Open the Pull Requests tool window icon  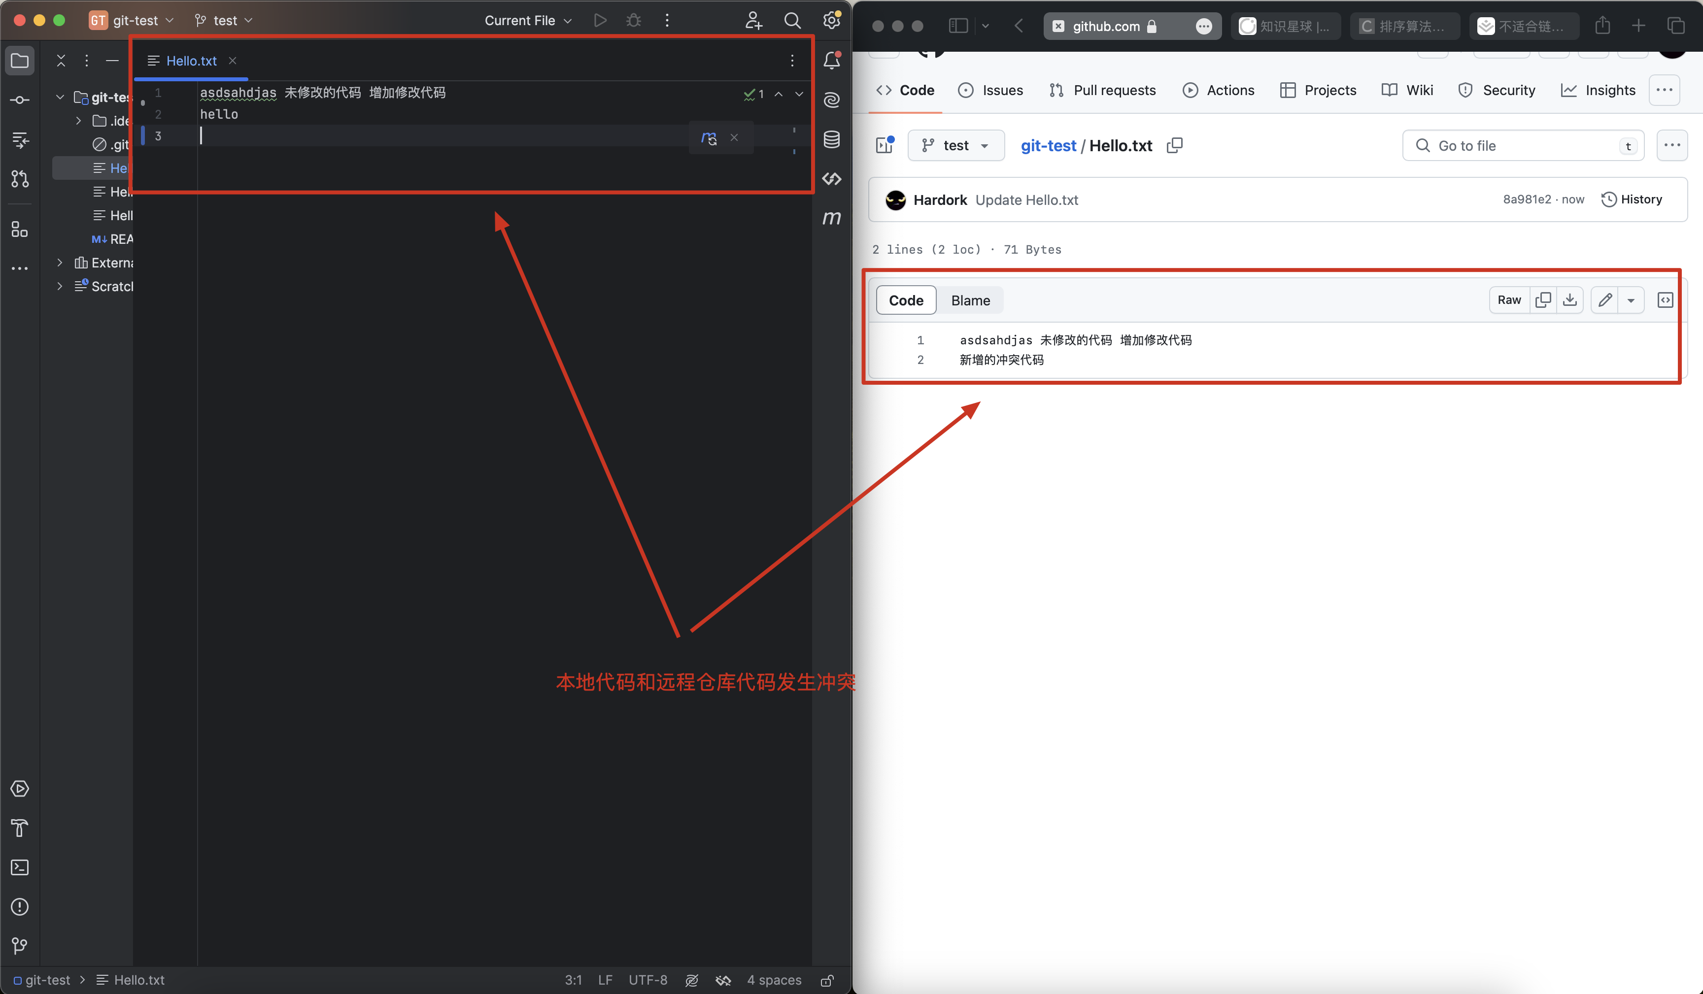pyautogui.click(x=19, y=178)
